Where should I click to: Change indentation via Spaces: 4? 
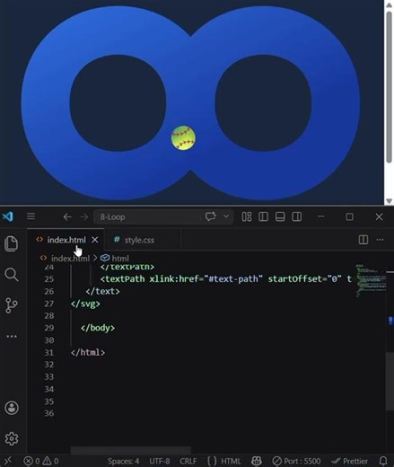click(x=123, y=461)
